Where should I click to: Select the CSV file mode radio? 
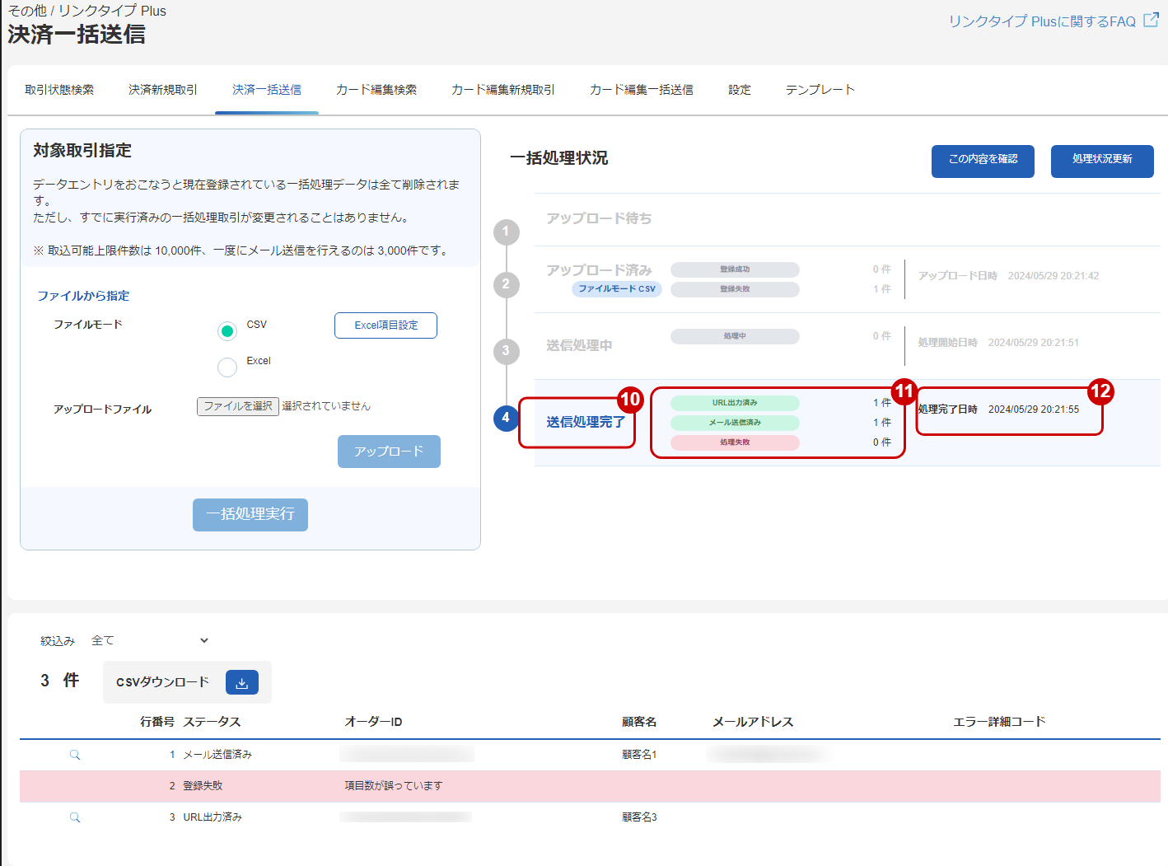click(x=227, y=330)
